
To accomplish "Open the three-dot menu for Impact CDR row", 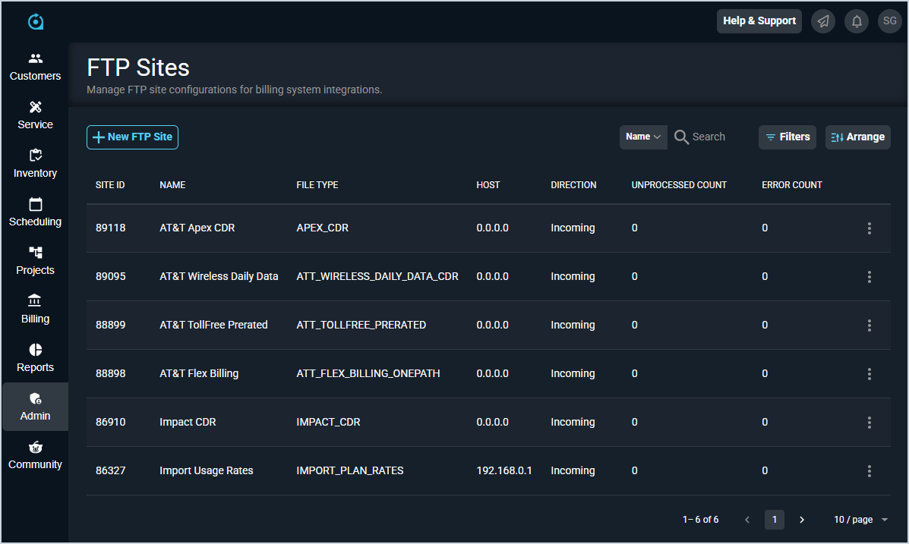I will tap(870, 423).
